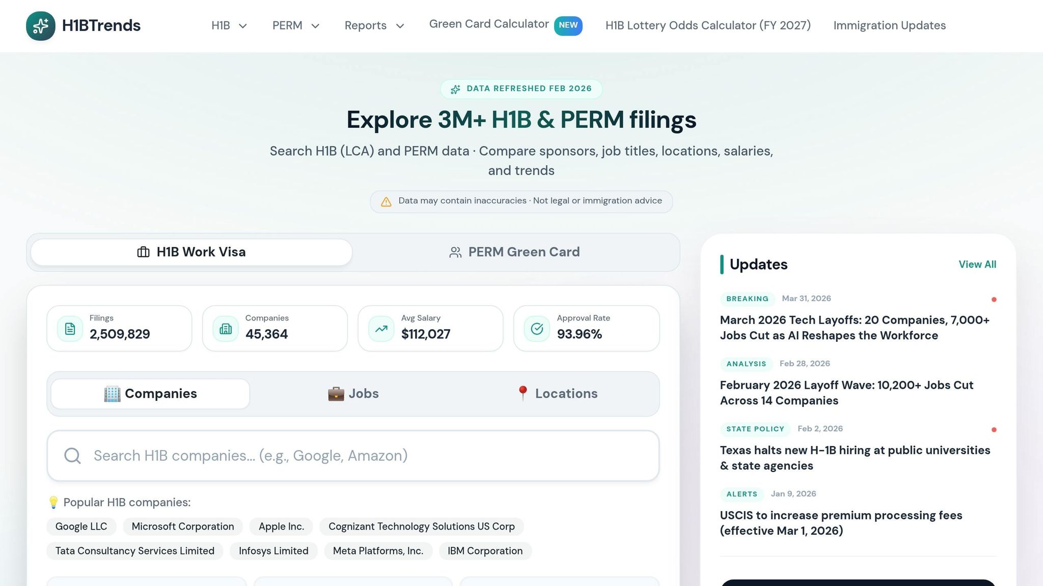The width and height of the screenshot is (1043, 586).
Task: Click the Avg Salary trending arrow icon
Action: click(381, 329)
